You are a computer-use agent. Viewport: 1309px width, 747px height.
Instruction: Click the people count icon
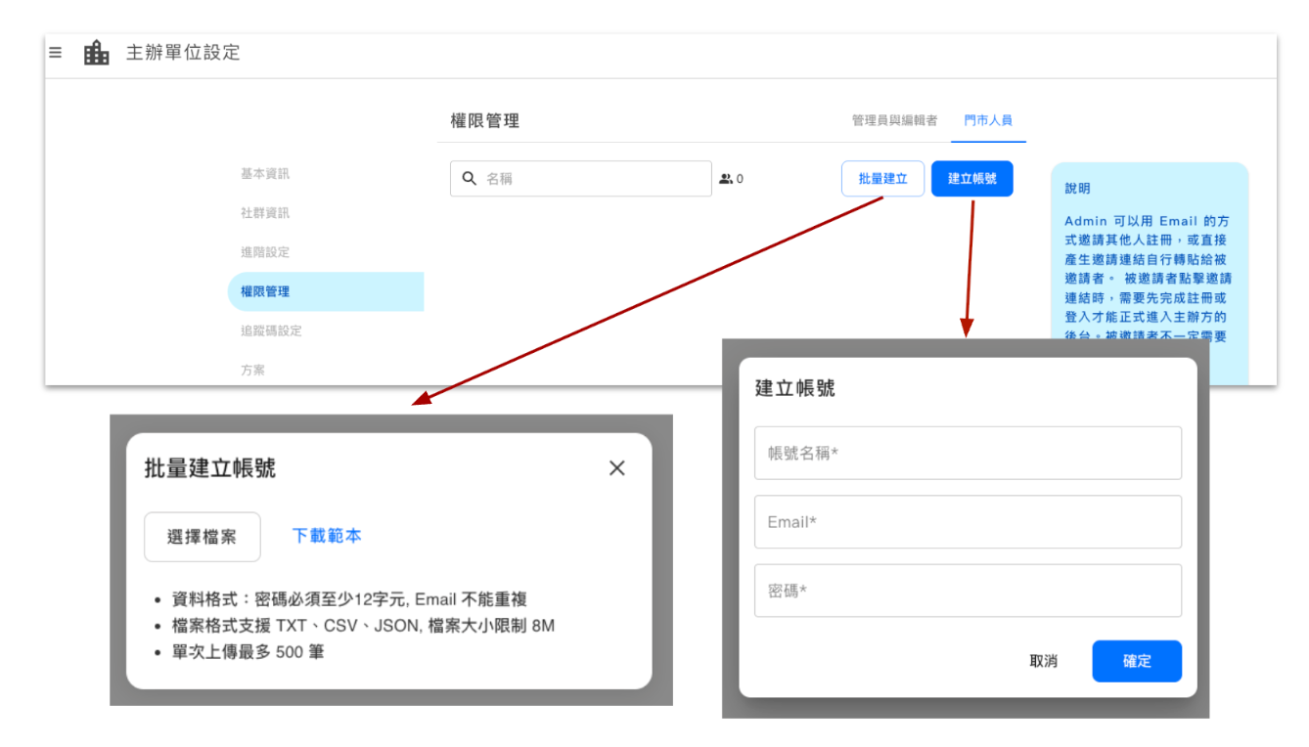(x=726, y=179)
